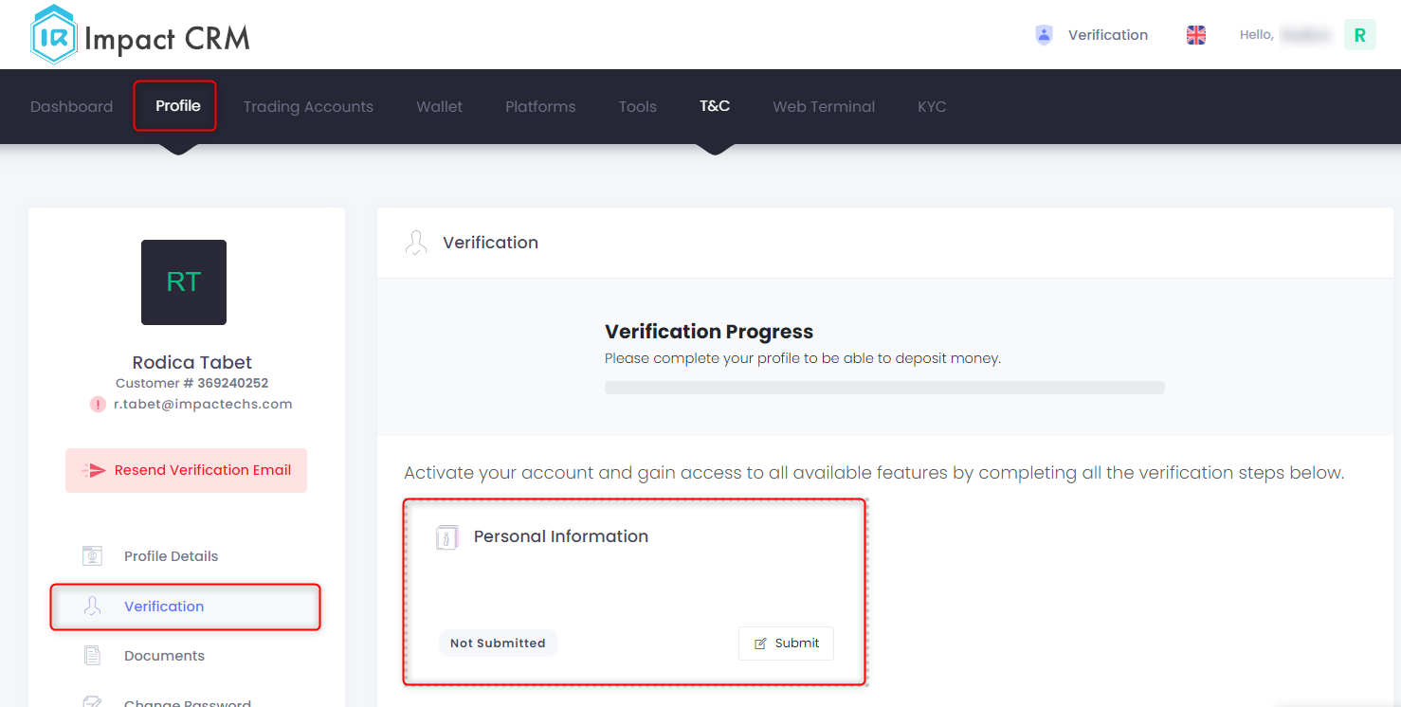Click the Resend Verification Email button

186,469
